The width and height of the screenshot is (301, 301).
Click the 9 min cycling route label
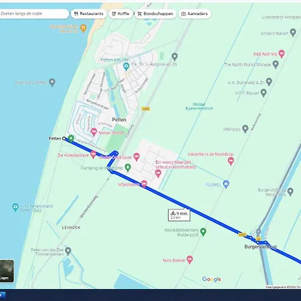pos(179,215)
